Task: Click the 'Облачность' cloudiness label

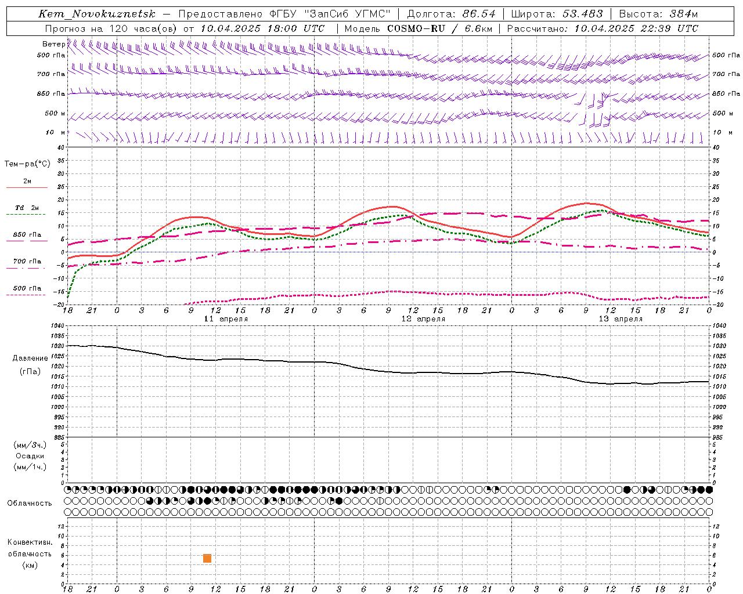Action: [30, 504]
